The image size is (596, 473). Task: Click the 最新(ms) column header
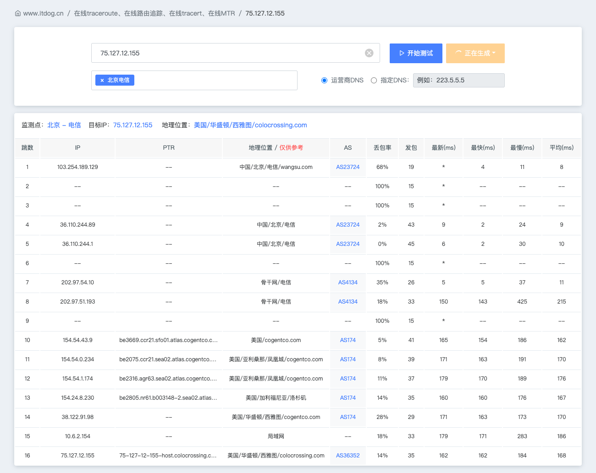pyautogui.click(x=444, y=148)
